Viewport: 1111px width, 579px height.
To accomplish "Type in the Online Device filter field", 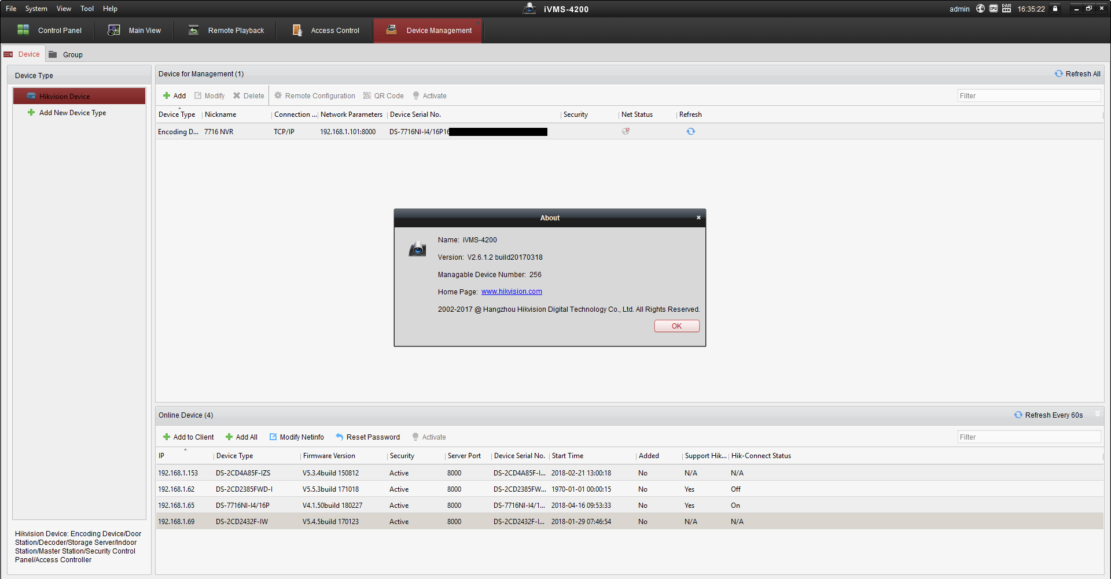I will (x=1029, y=437).
